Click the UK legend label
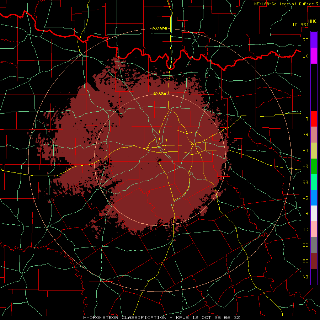320x320 pixels. pos(305,56)
